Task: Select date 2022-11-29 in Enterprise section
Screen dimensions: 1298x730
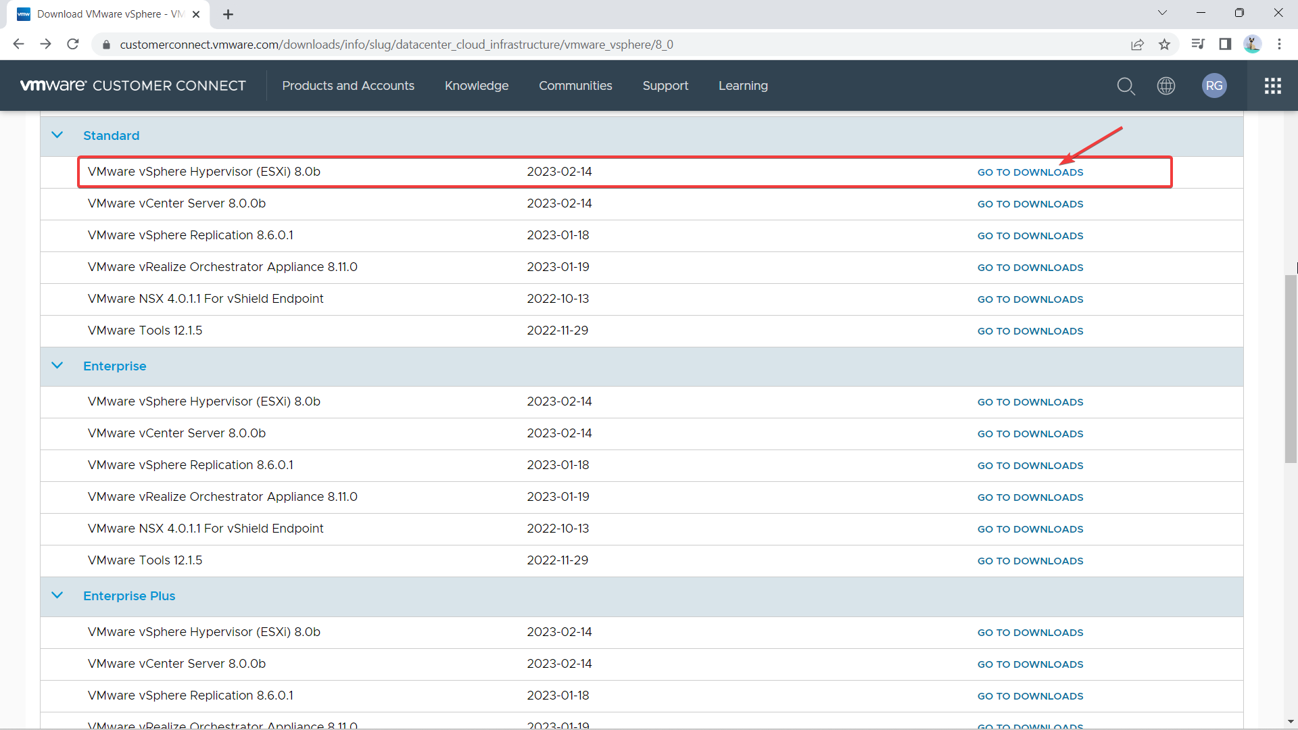Action: [x=558, y=560]
